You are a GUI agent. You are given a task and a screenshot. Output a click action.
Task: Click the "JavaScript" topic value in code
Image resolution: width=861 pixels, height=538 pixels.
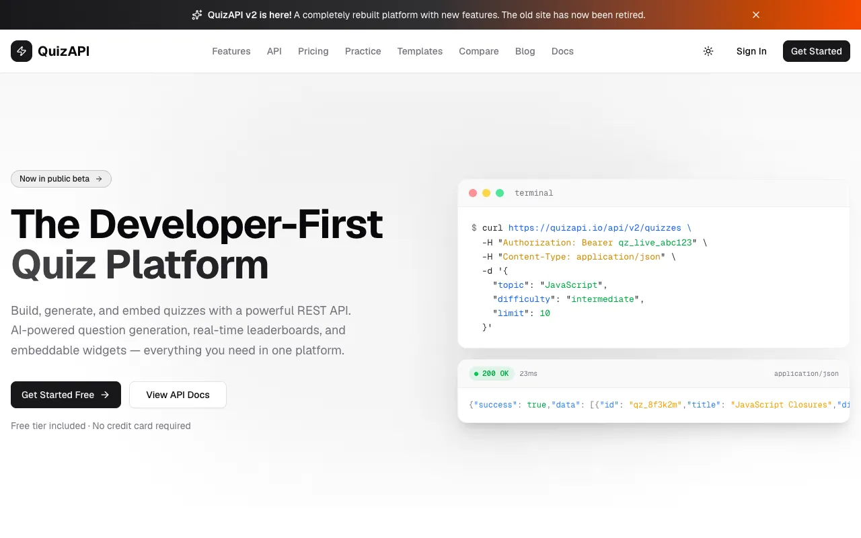point(571,284)
